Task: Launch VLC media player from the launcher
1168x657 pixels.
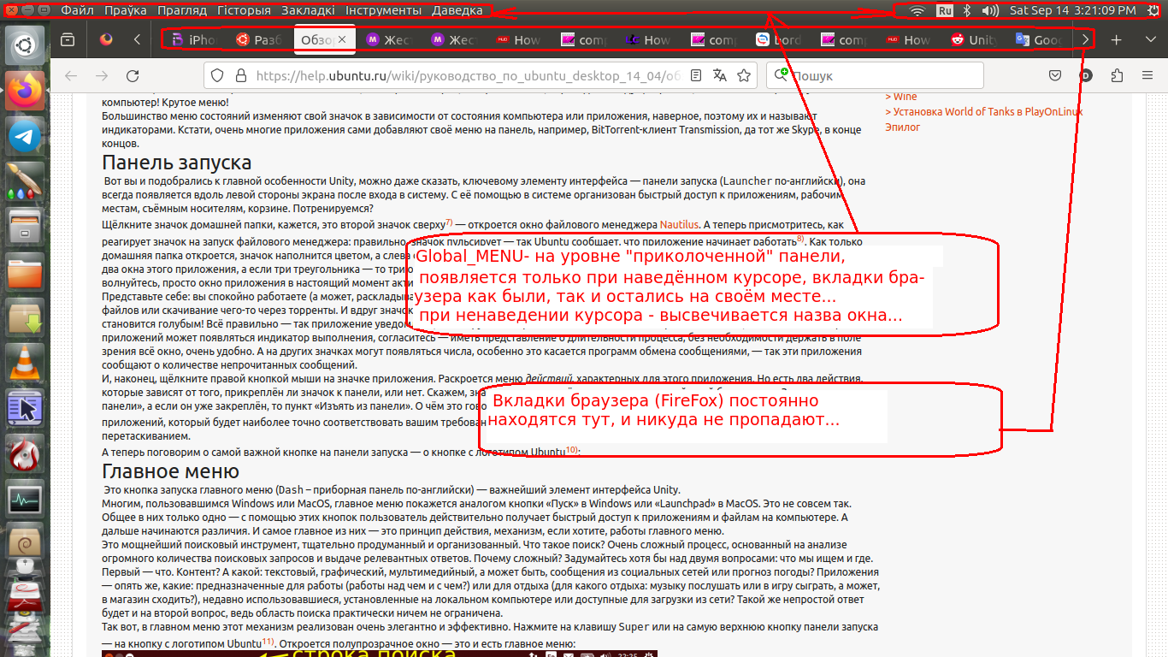Action: click(26, 363)
